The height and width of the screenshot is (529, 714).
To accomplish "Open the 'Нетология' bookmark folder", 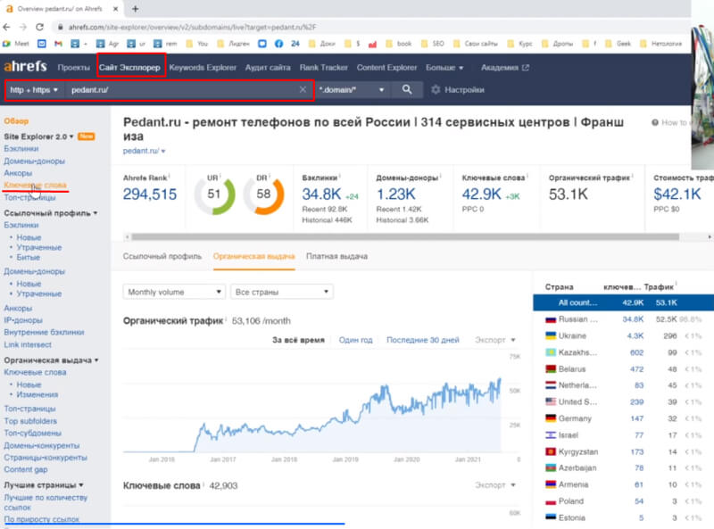I will [661, 44].
